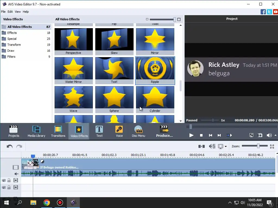Lock the first overlay track
The image size is (278, 208).
(9, 180)
